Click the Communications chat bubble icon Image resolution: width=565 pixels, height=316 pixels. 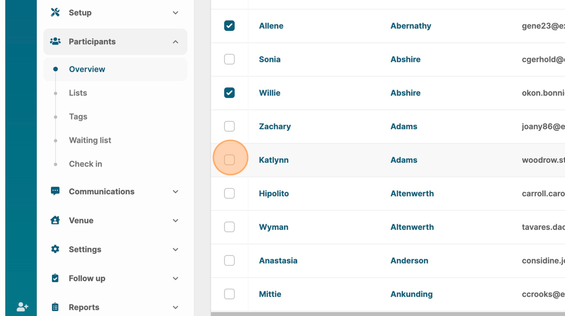[x=55, y=191]
